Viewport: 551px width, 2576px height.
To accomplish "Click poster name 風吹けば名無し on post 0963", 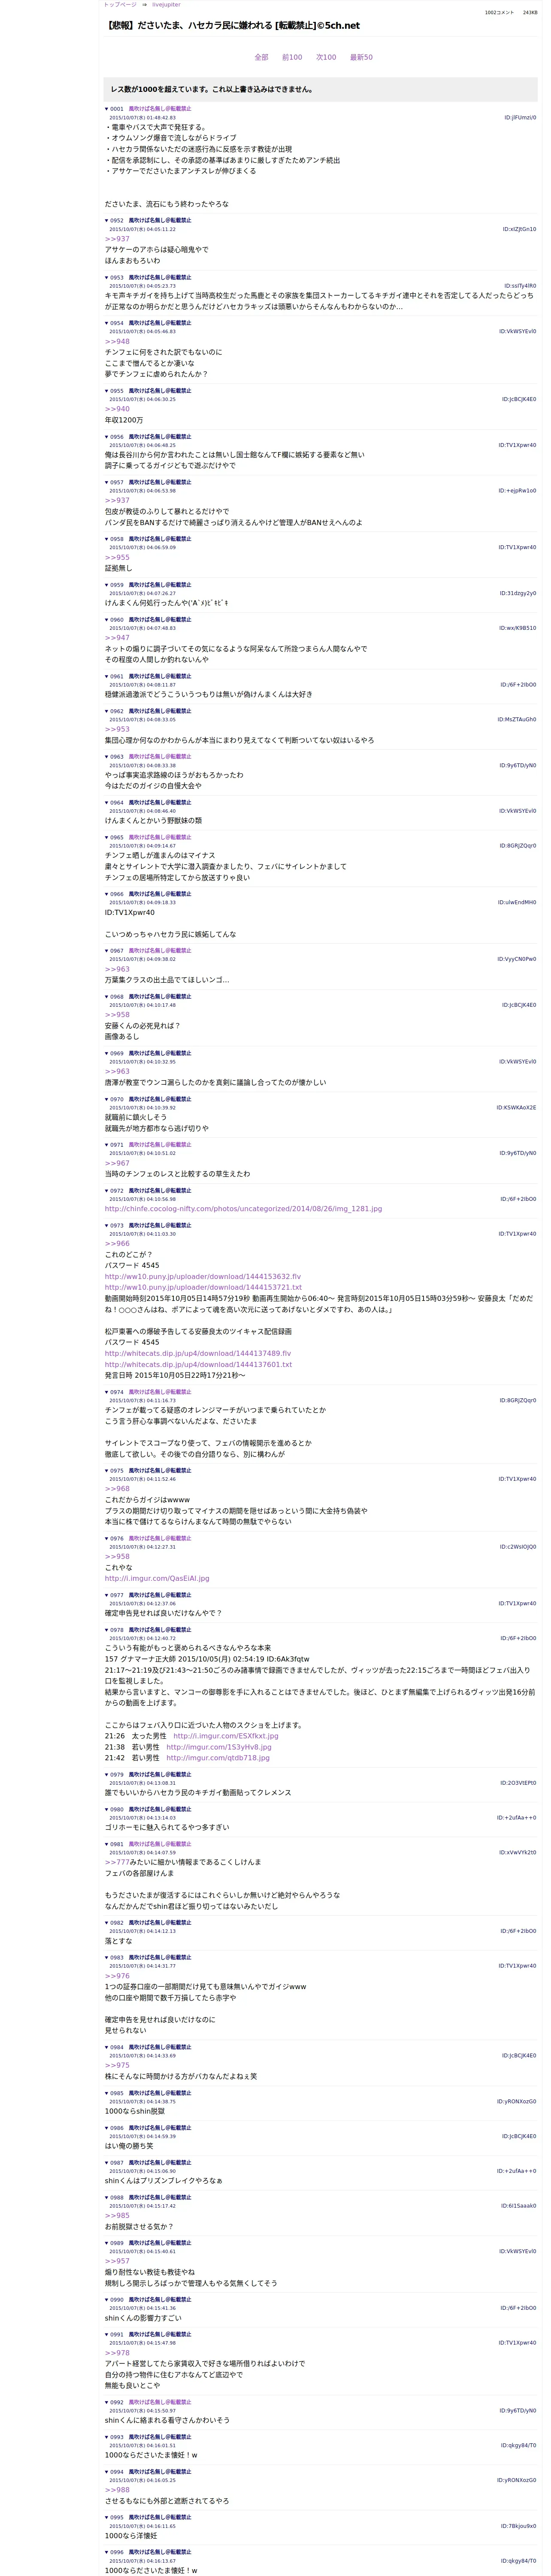I will [160, 757].
